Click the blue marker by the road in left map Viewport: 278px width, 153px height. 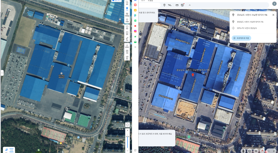pyautogui.click(x=78, y=137)
